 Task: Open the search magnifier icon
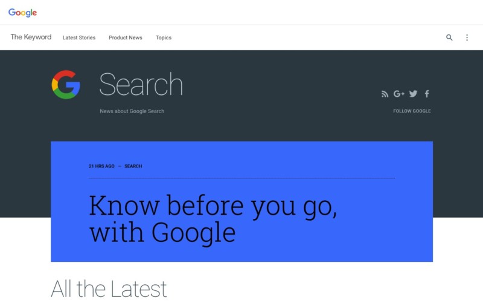(449, 37)
